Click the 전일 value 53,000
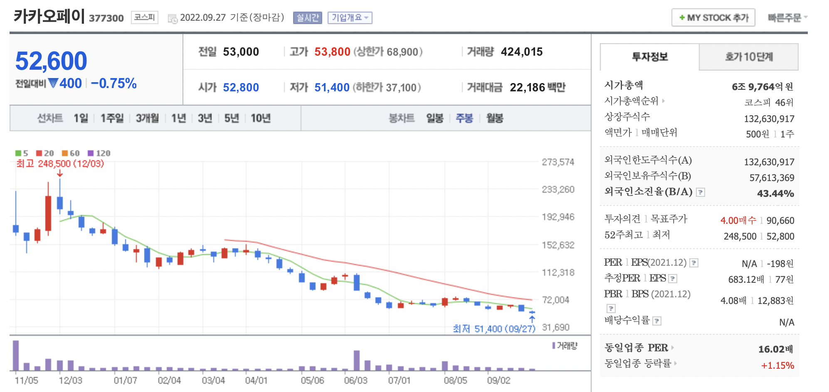The height and width of the screenshot is (392, 829). point(241,52)
